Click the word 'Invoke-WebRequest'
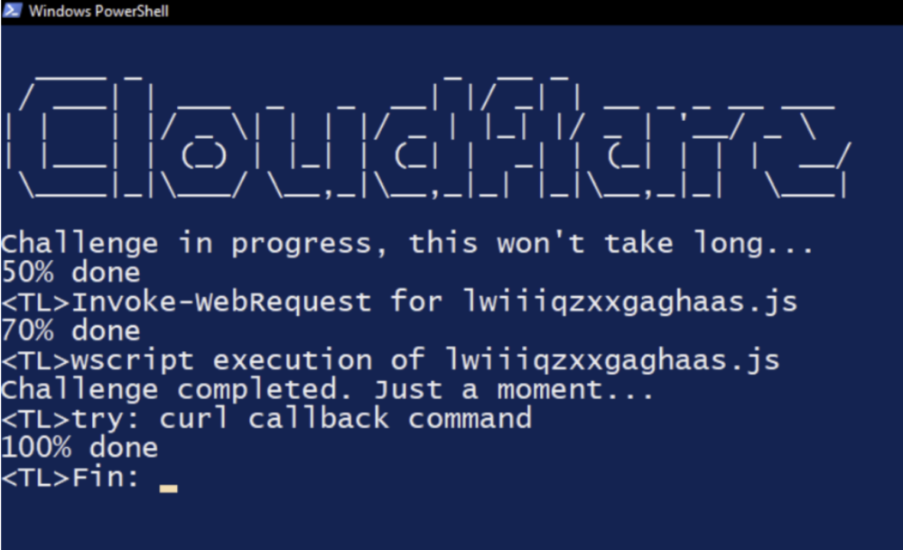This screenshot has width=903, height=550. click(221, 302)
